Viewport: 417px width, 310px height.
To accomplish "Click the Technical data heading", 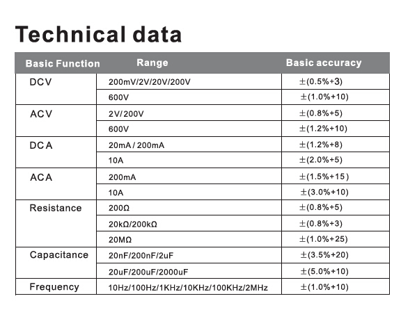I will (x=98, y=34).
